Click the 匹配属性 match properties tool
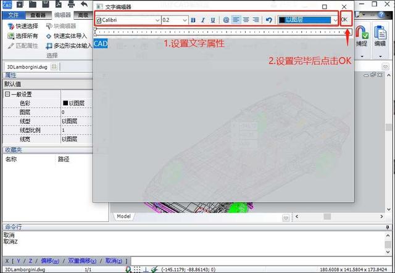 (x=23, y=46)
